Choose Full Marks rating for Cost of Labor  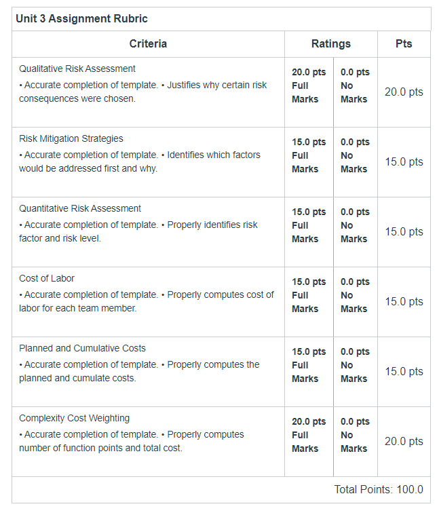click(309, 302)
